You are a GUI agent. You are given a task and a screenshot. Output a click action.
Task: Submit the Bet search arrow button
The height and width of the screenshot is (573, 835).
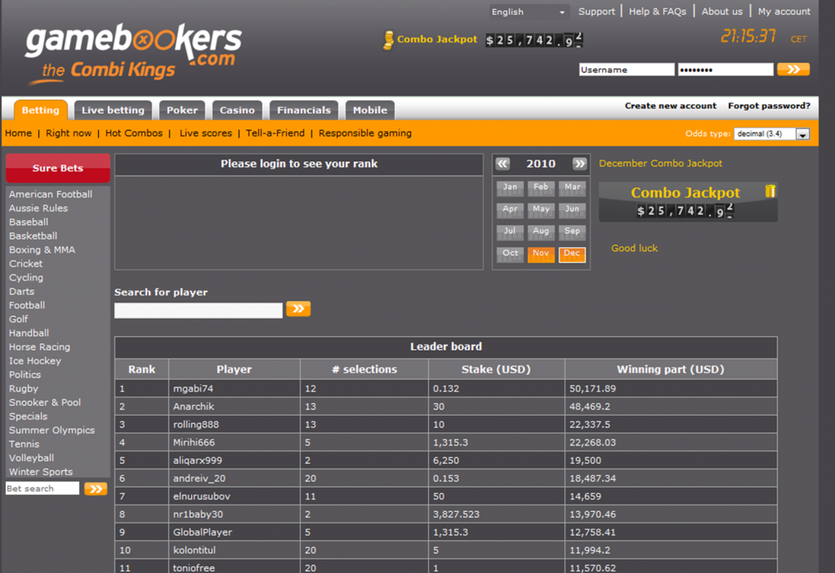pyautogui.click(x=95, y=489)
